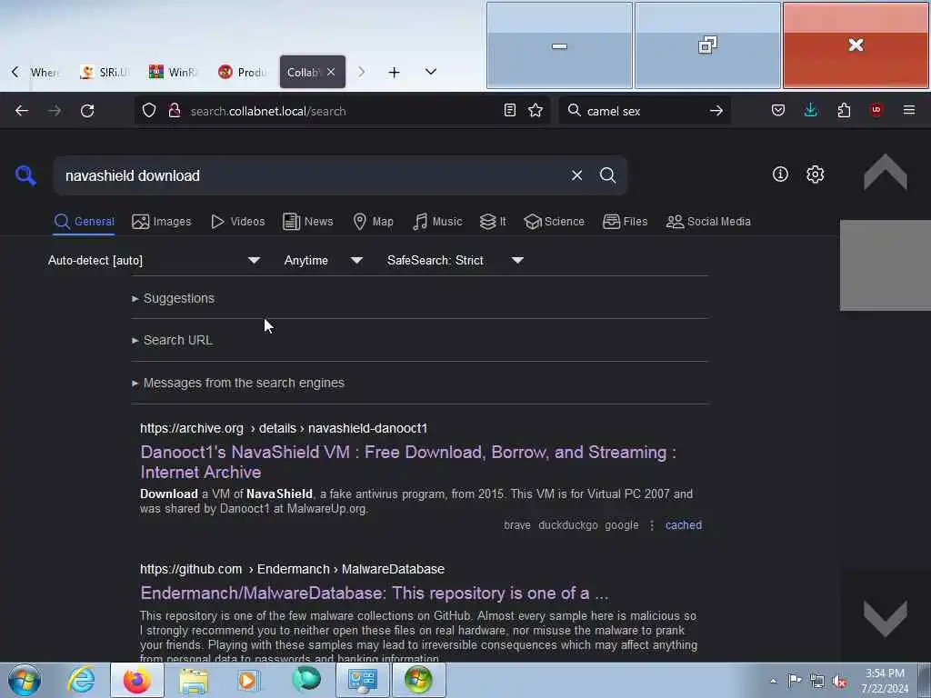Open uBlock Origin extension icon
Viewport: 931px width, 698px height.
point(876,110)
